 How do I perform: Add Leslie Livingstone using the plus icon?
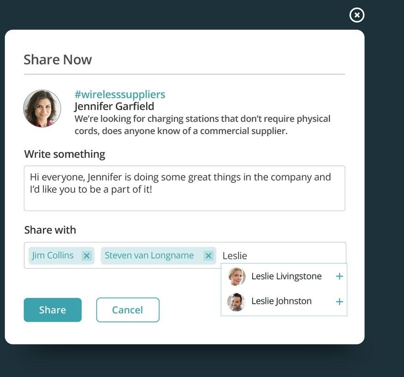click(x=339, y=277)
